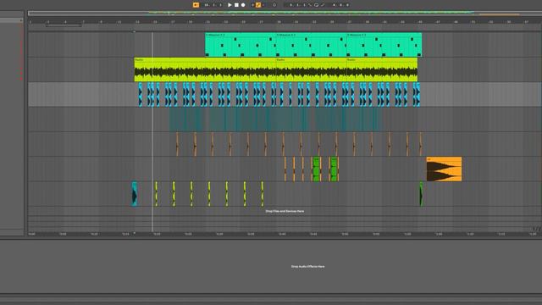Select the first thin orange clip on the fifth track
Screen dimensions: 542x305
(x=177, y=144)
